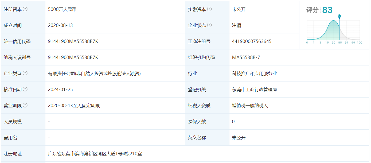Click the 工商注册号 label
The height and width of the screenshot is (163, 371).
199,41
